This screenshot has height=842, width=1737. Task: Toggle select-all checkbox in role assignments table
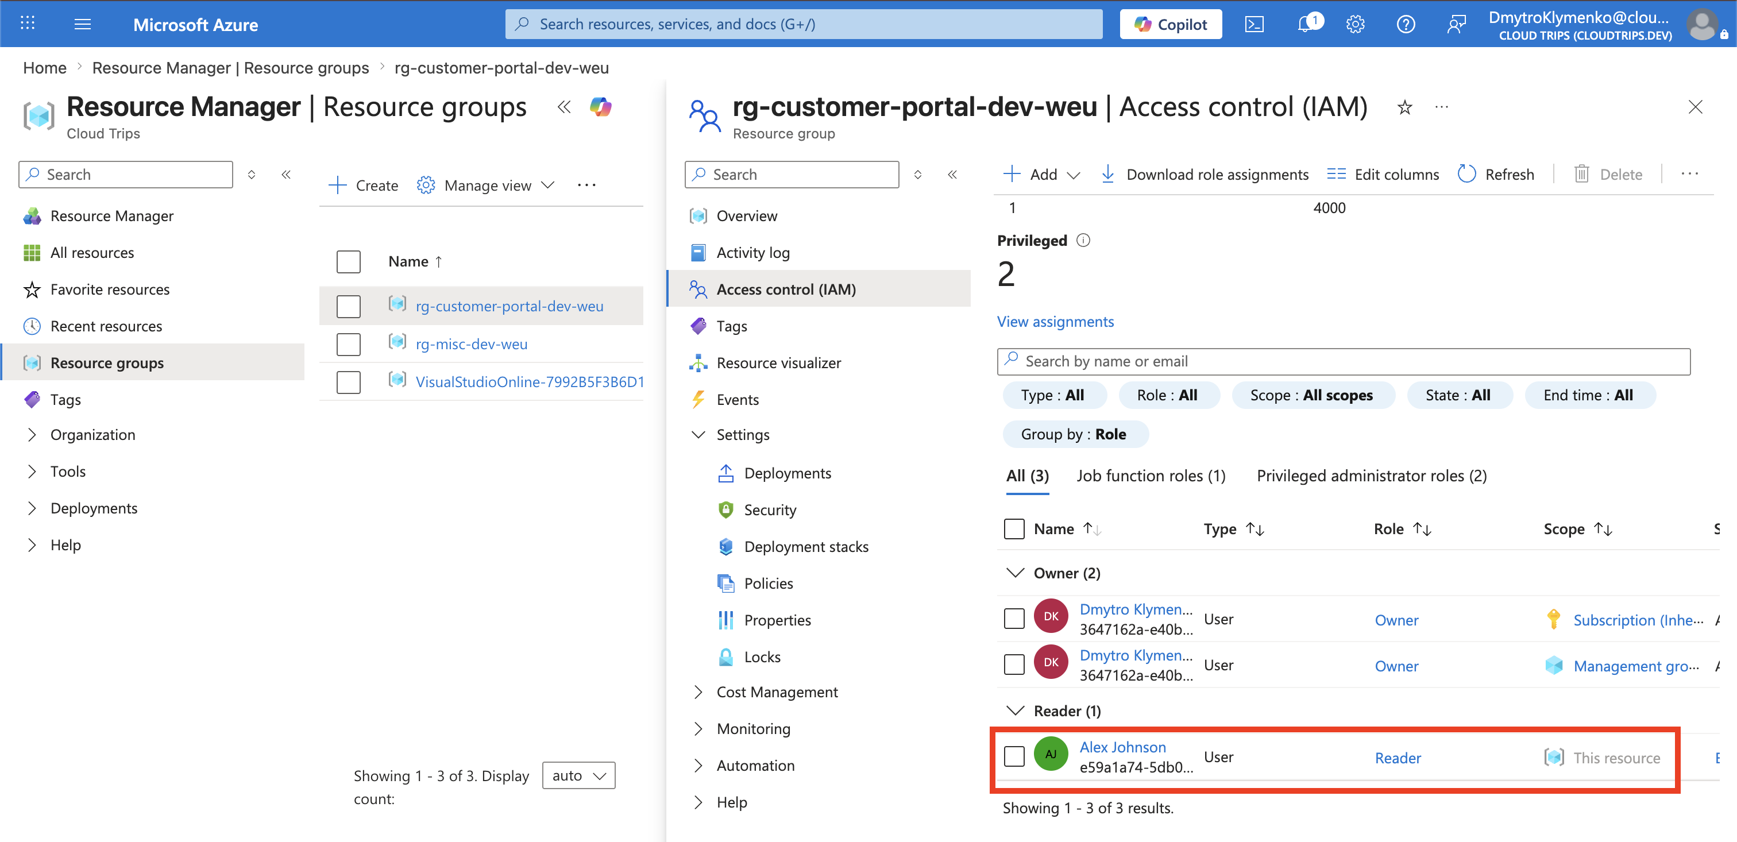click(1013, 528)
